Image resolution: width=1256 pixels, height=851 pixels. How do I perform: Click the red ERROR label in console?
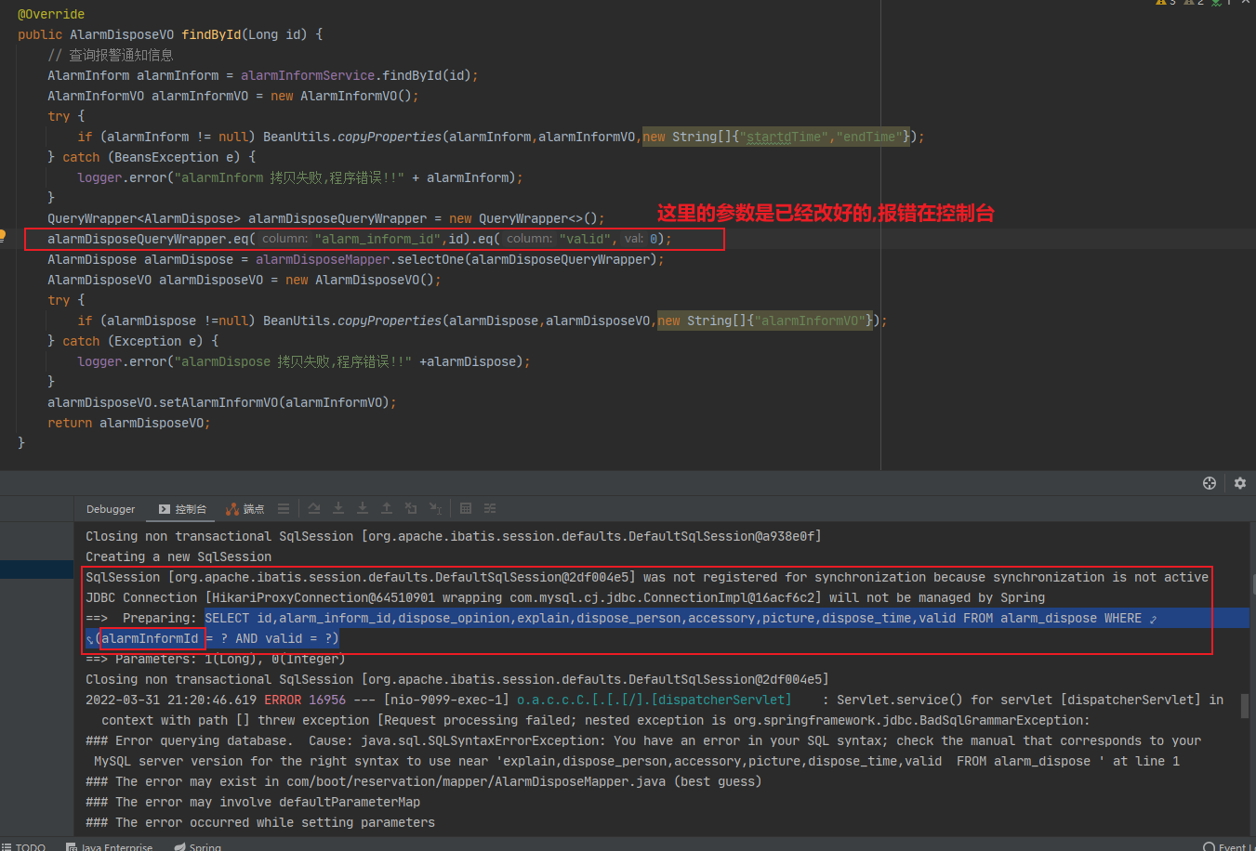click(283, 700)
